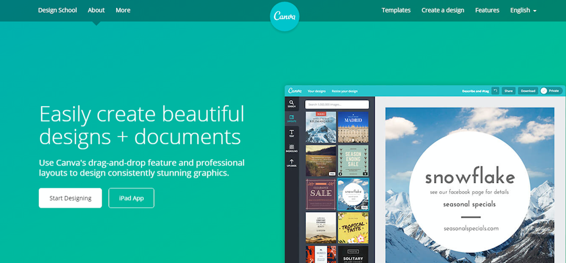Go to Design School in the navigation
The height and width of the screenshot is (263, 566).
57,10
